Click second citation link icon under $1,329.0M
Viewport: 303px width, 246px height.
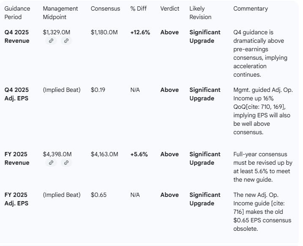pos(66,41)
